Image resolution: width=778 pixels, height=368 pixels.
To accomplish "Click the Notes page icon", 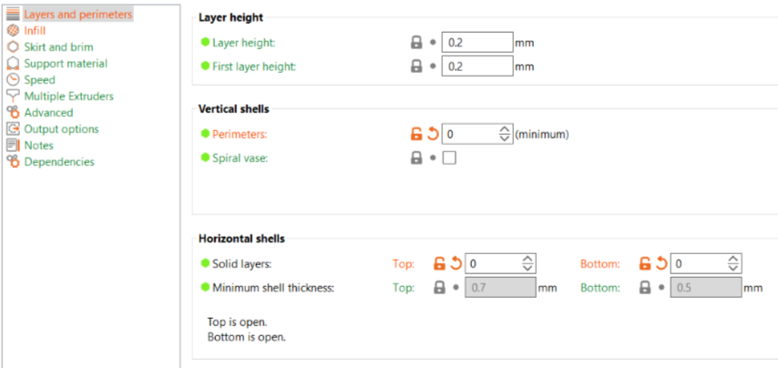I will 14,146.
